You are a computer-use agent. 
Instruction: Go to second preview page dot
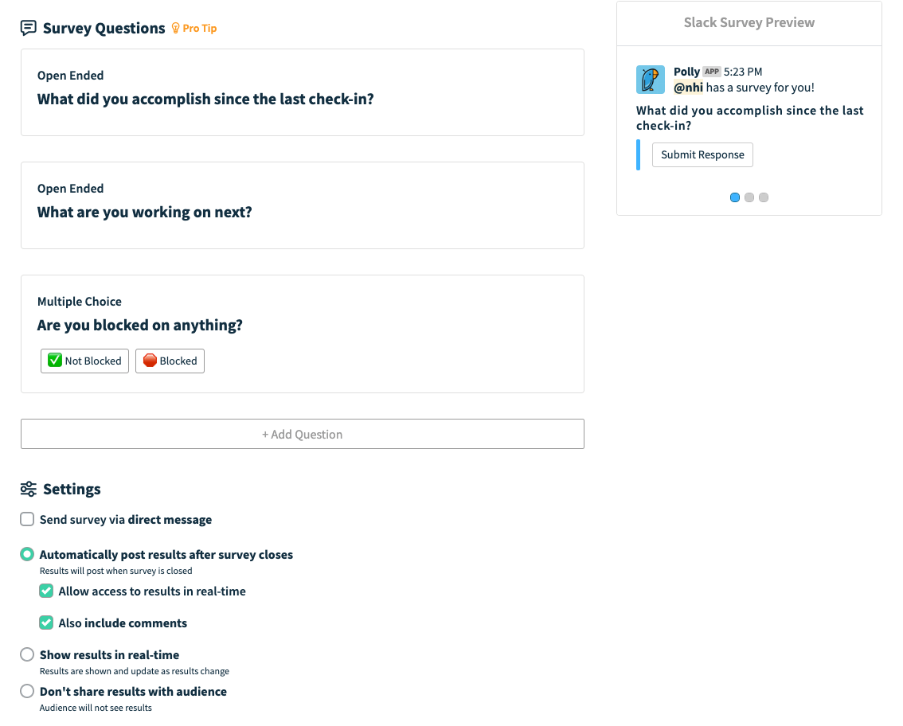coord(749,197)
